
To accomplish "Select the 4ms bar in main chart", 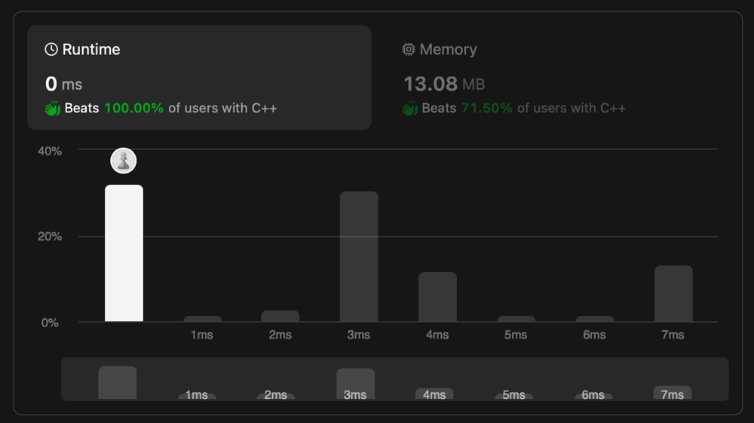I will [x=437, y=297].
